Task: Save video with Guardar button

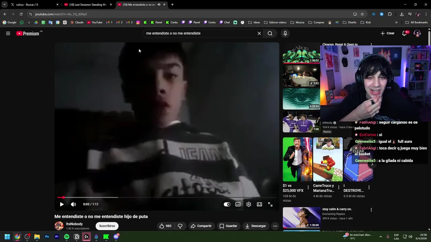Action: pyautogui.click(x=228, y=226)
